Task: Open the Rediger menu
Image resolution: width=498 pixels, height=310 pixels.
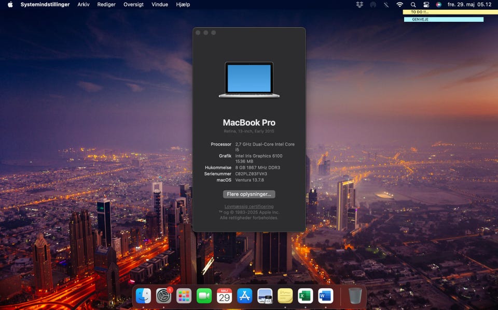Action: click(106, 5)
